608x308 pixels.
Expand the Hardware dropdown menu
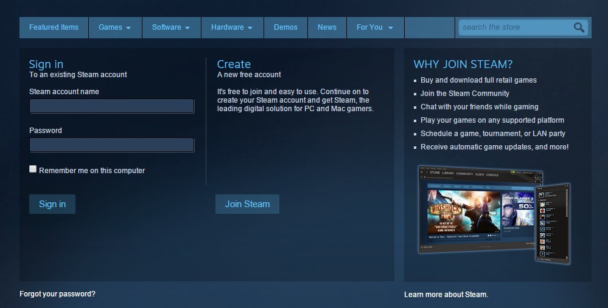click(232, 27)
